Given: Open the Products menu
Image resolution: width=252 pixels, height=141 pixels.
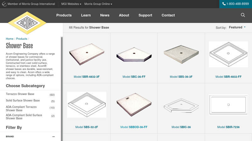Looking at the screenshot, I should coord(64,15).
